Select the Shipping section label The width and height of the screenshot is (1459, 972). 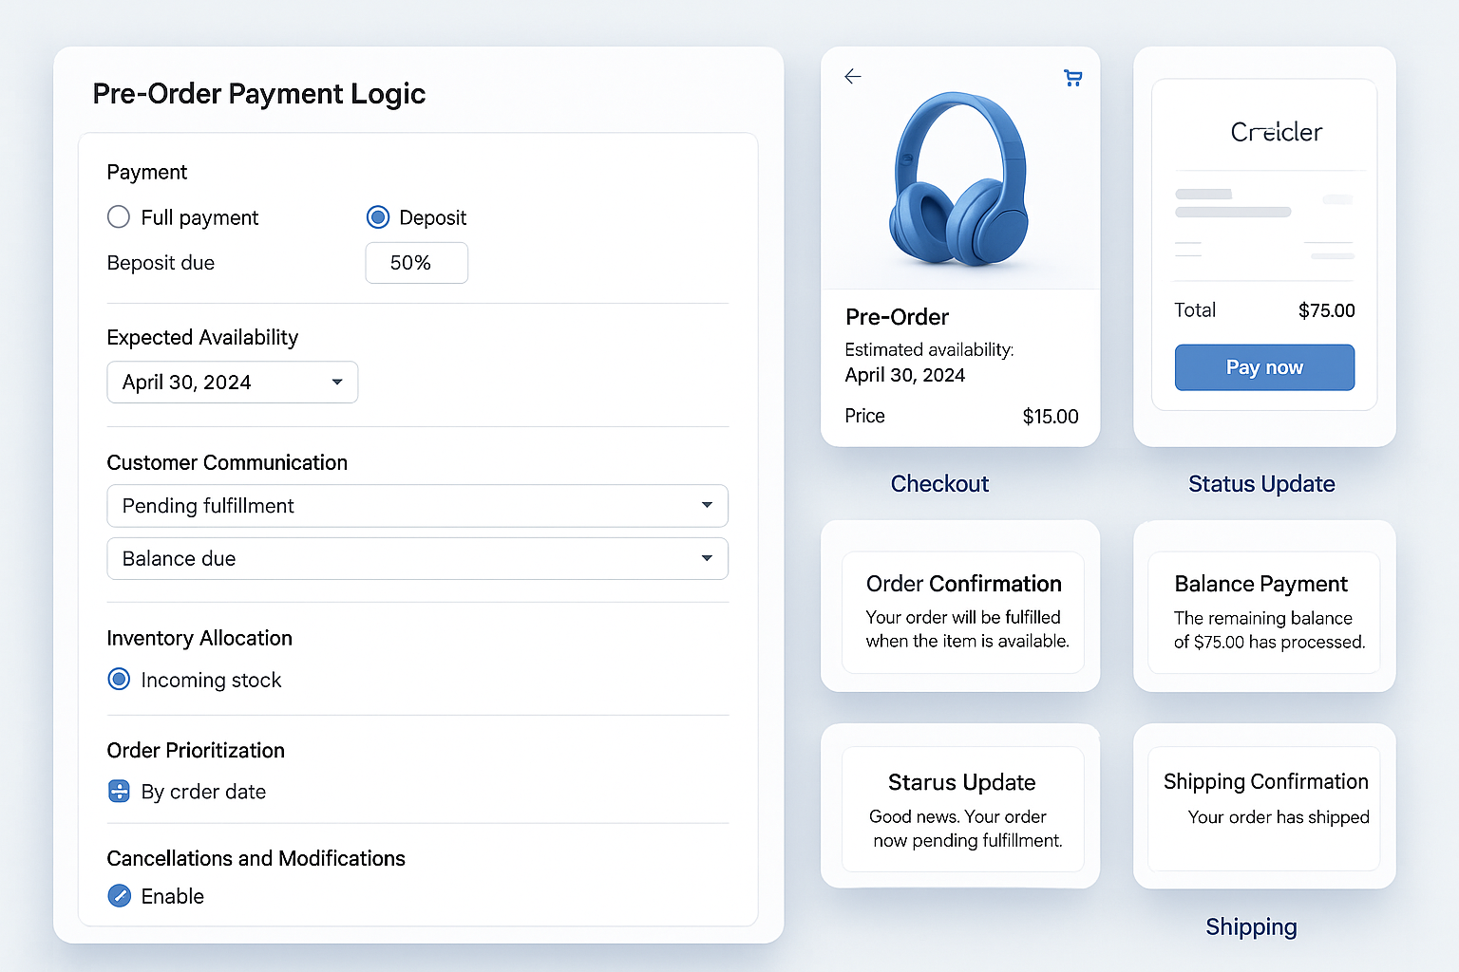1251,926
